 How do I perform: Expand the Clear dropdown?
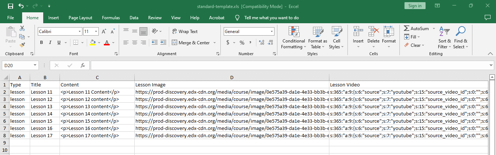(423, 45)
